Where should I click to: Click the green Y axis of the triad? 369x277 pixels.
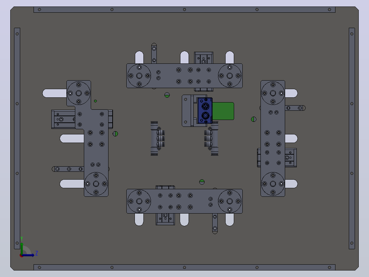coord(22,248)
